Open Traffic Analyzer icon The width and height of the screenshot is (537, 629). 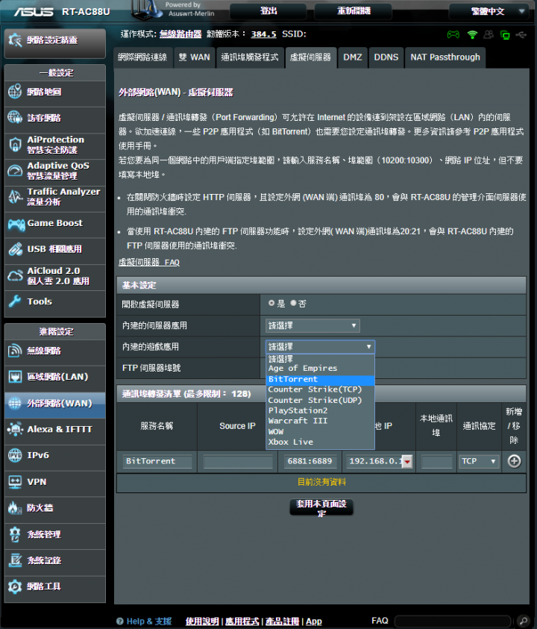(15, 196)
